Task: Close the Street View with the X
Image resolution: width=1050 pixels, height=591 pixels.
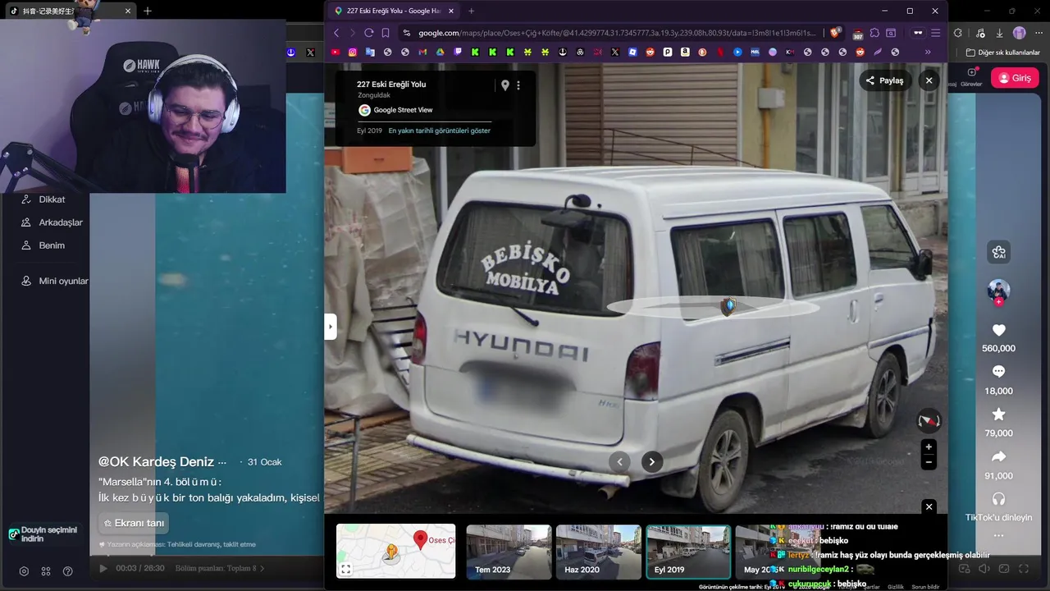Action: tap(929, 80)
